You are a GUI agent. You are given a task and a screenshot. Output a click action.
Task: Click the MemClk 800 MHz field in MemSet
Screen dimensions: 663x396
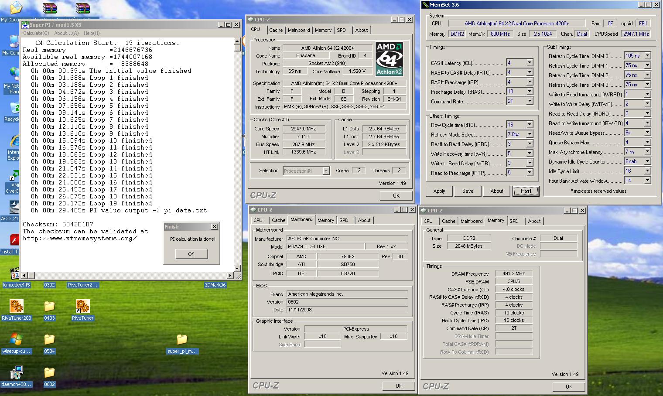pos(500,34)
